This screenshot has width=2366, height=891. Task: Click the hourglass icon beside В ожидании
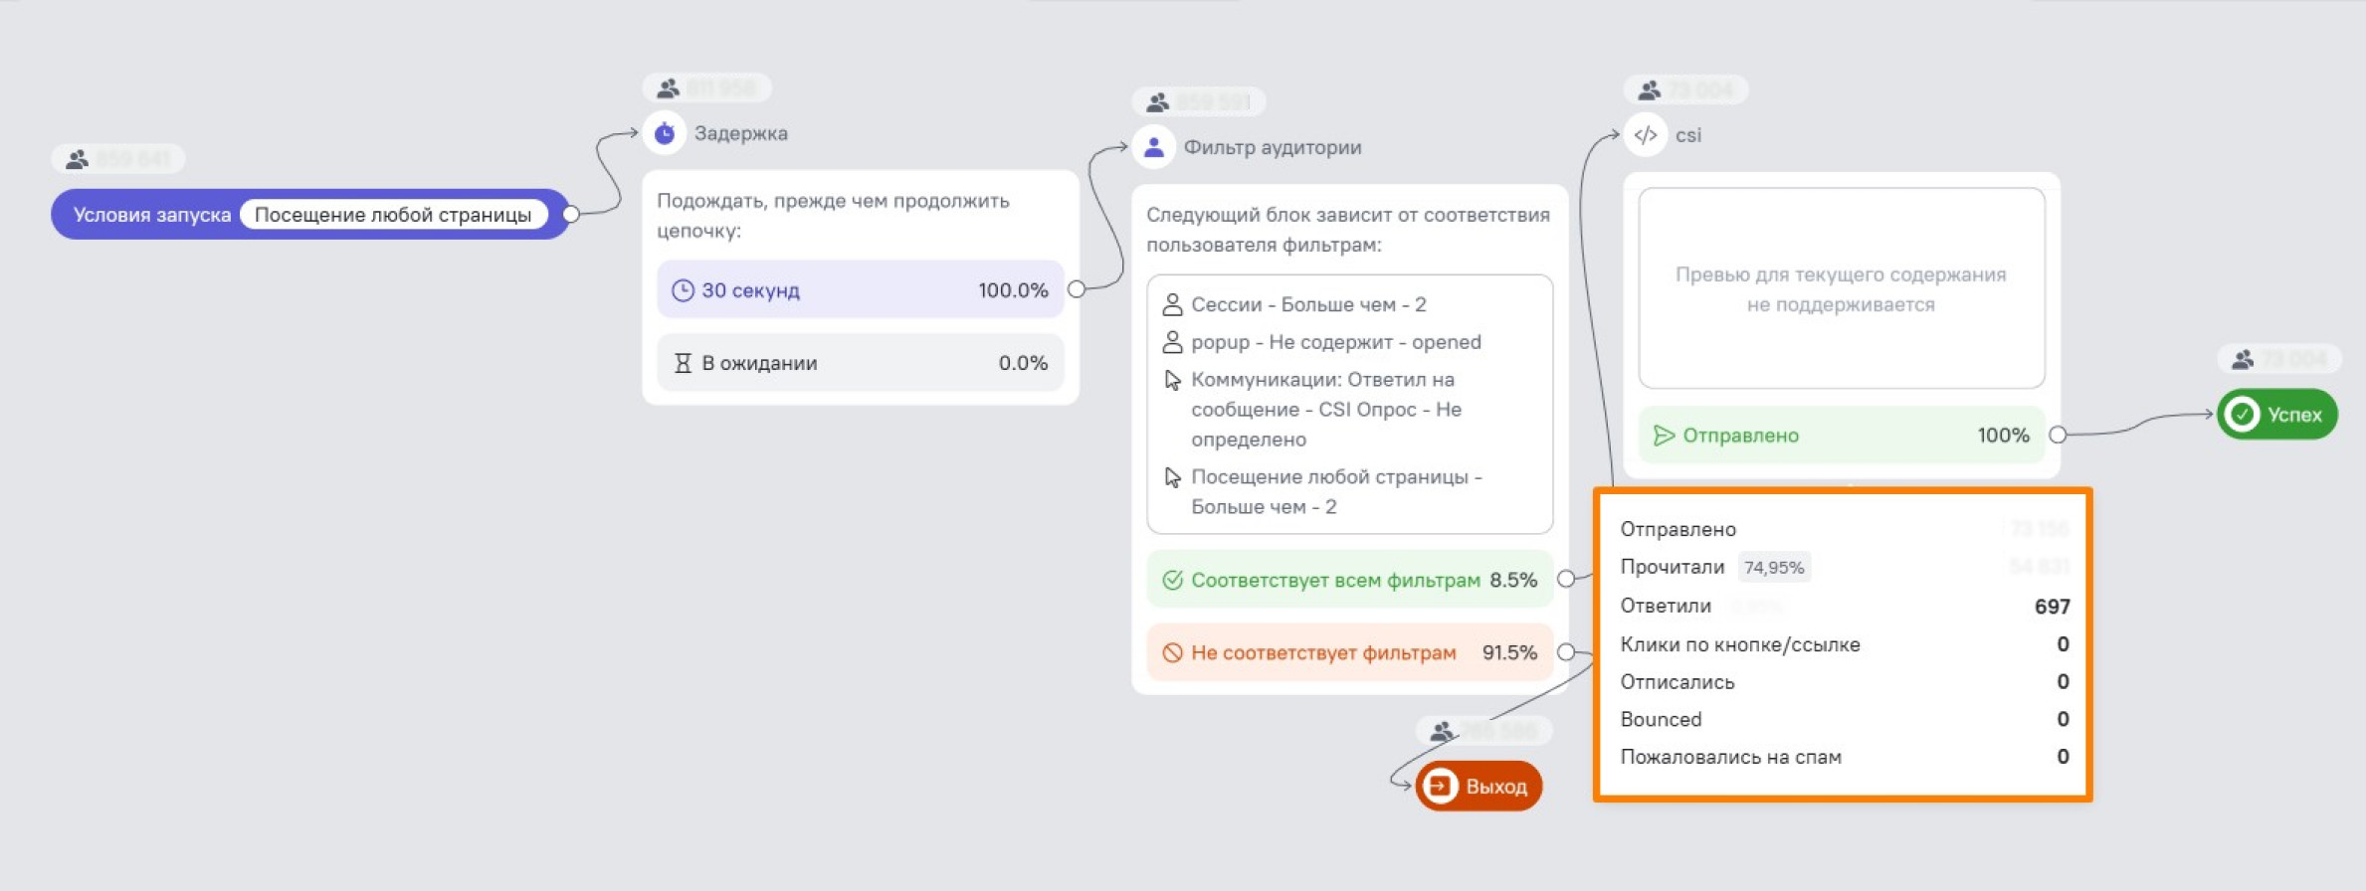click(683, 363)
